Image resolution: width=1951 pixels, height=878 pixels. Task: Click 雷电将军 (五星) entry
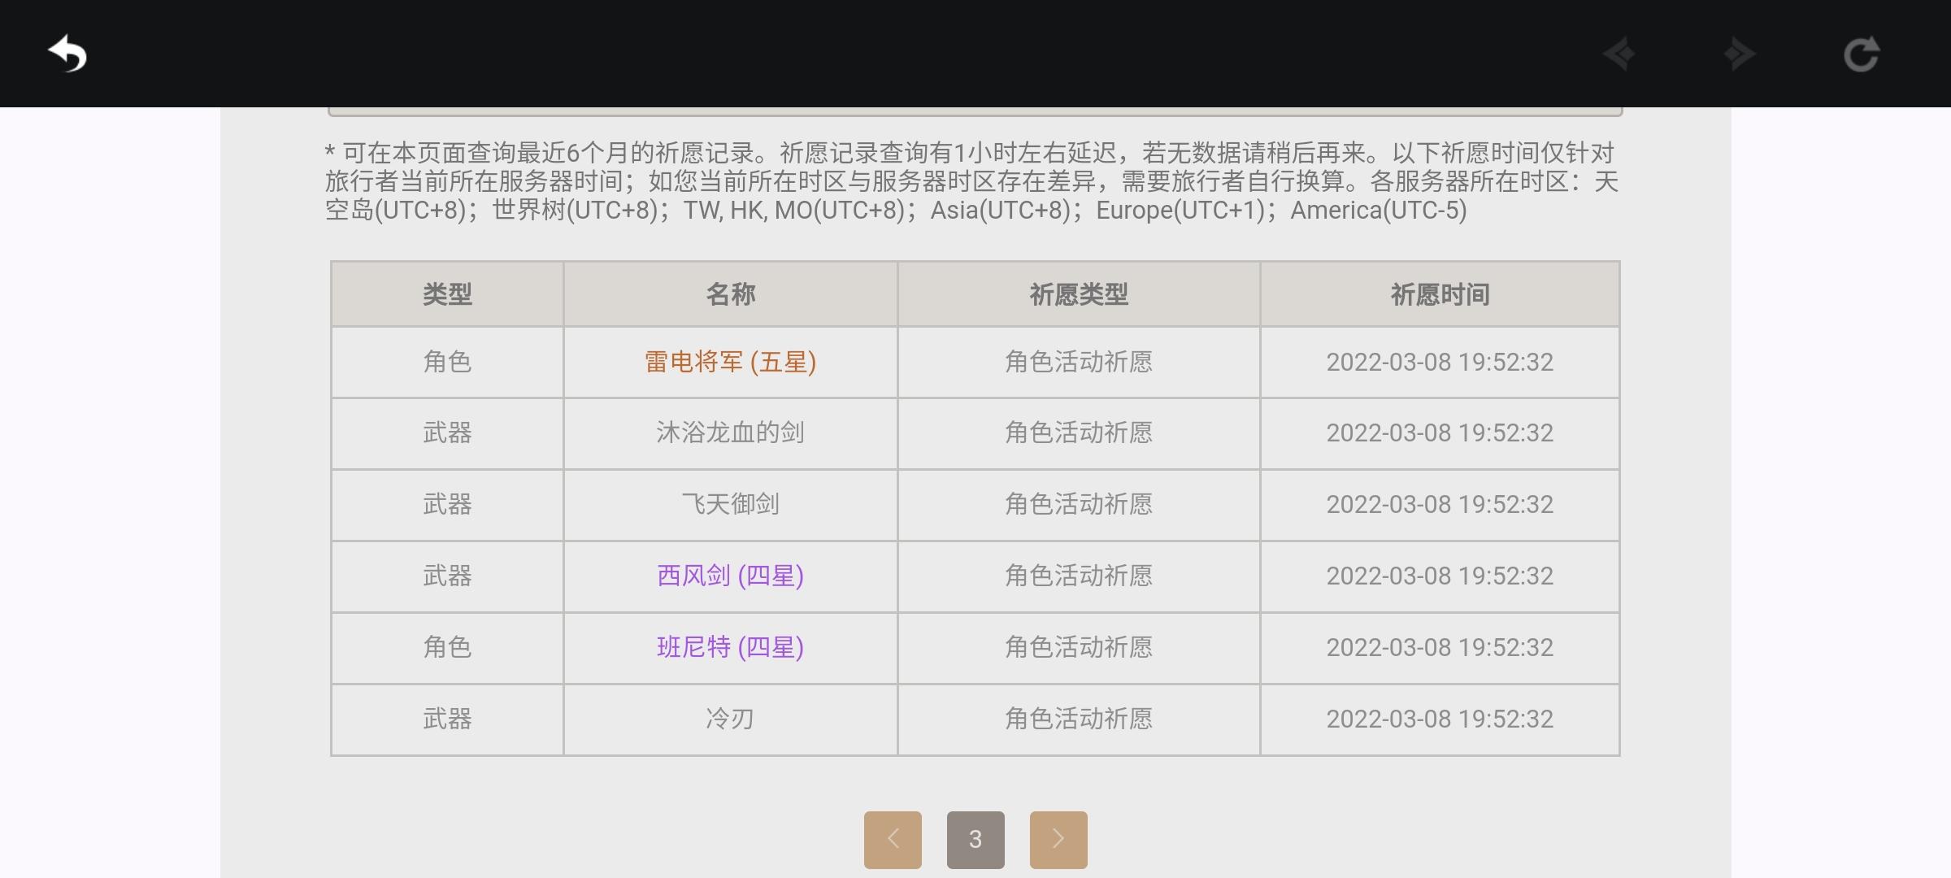(x=730, y=362)
